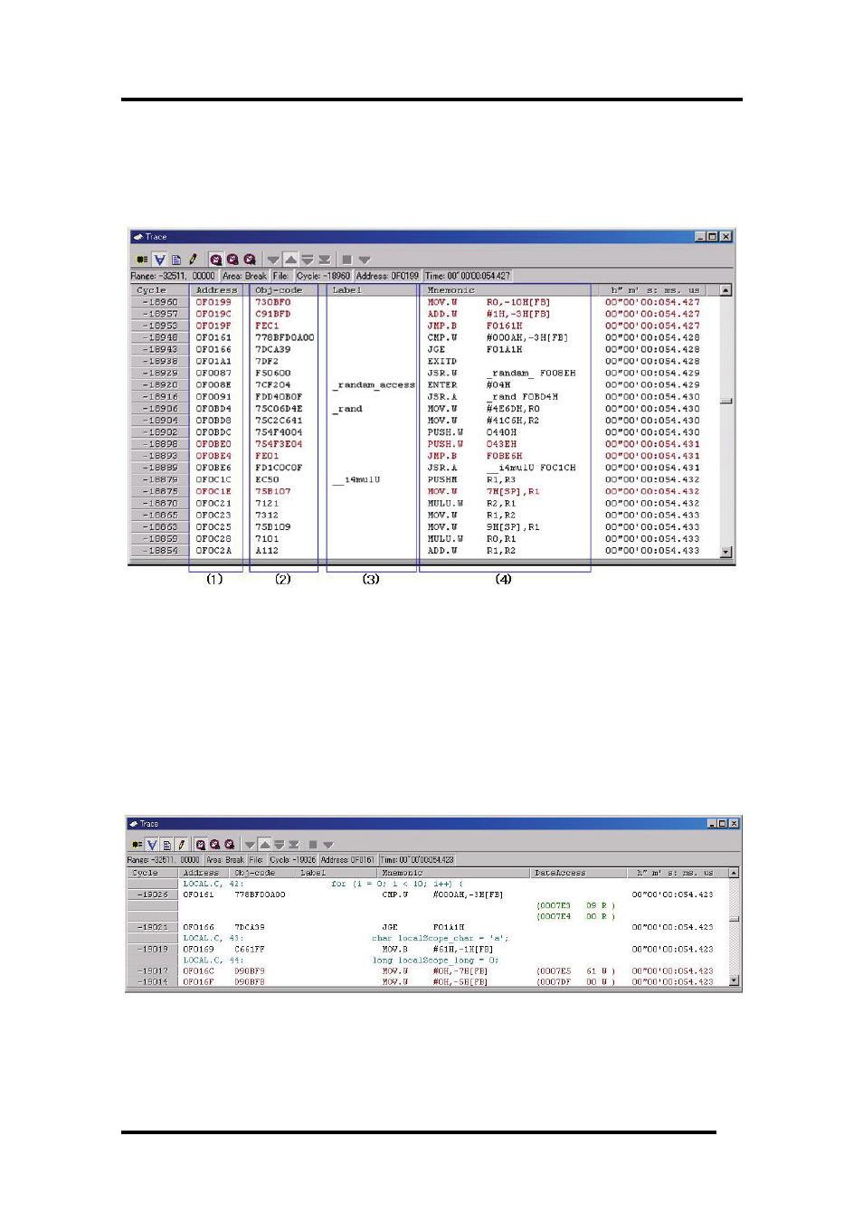This screenshot has width=863, height=1221.
Task: Toggle data access pencil icon, Trace window cycle -18960
Action: click(x=193, y=260)
